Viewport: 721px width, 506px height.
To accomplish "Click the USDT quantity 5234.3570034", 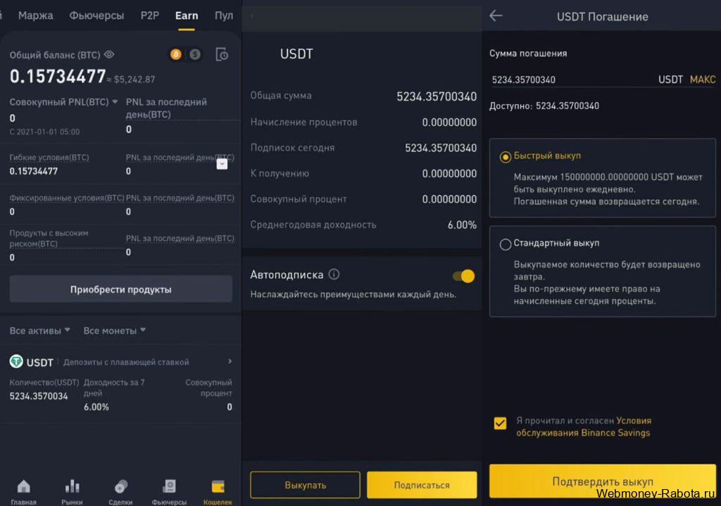I will 39,396.
